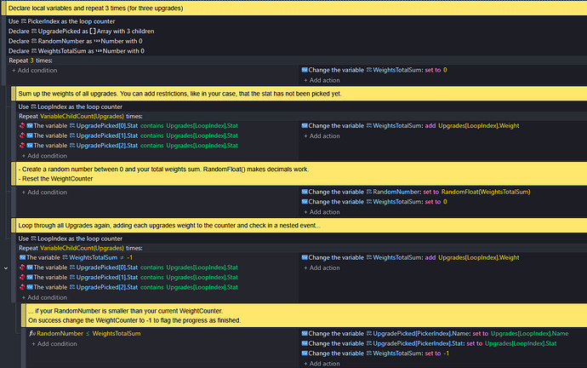Viewport: 587px width, 368px height.
Task: Select 'UpgradePicked[PickerIndex].Stat: set to' action
Action: [429, 343]
